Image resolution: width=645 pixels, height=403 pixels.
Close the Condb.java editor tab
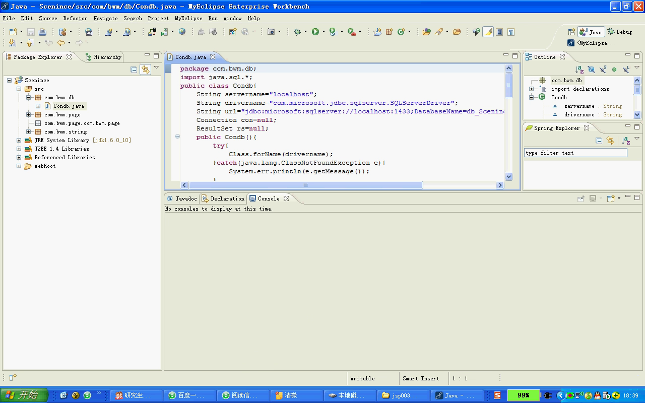[213, 57]
